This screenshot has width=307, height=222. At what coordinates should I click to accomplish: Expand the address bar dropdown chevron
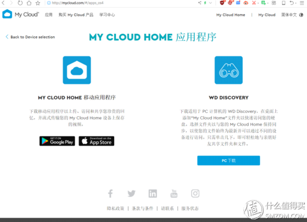(210, 3)
